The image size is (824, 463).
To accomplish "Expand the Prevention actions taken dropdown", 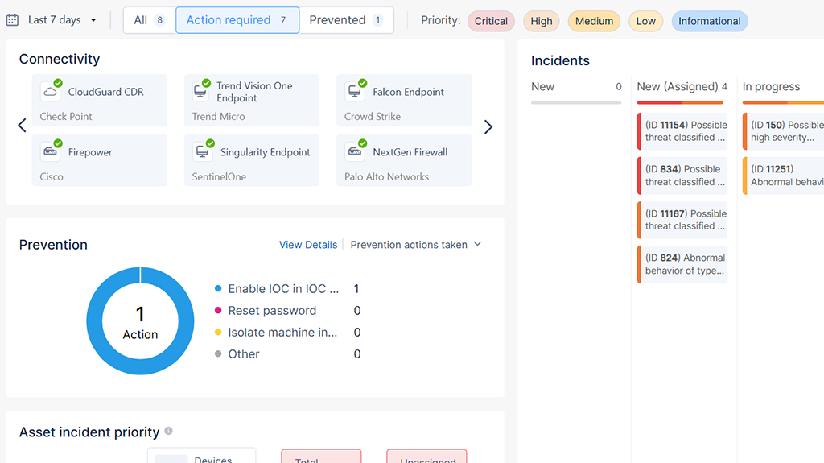I will [415, 245].
